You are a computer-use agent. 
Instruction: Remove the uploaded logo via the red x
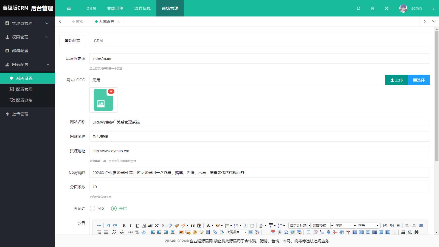point(111,91)
